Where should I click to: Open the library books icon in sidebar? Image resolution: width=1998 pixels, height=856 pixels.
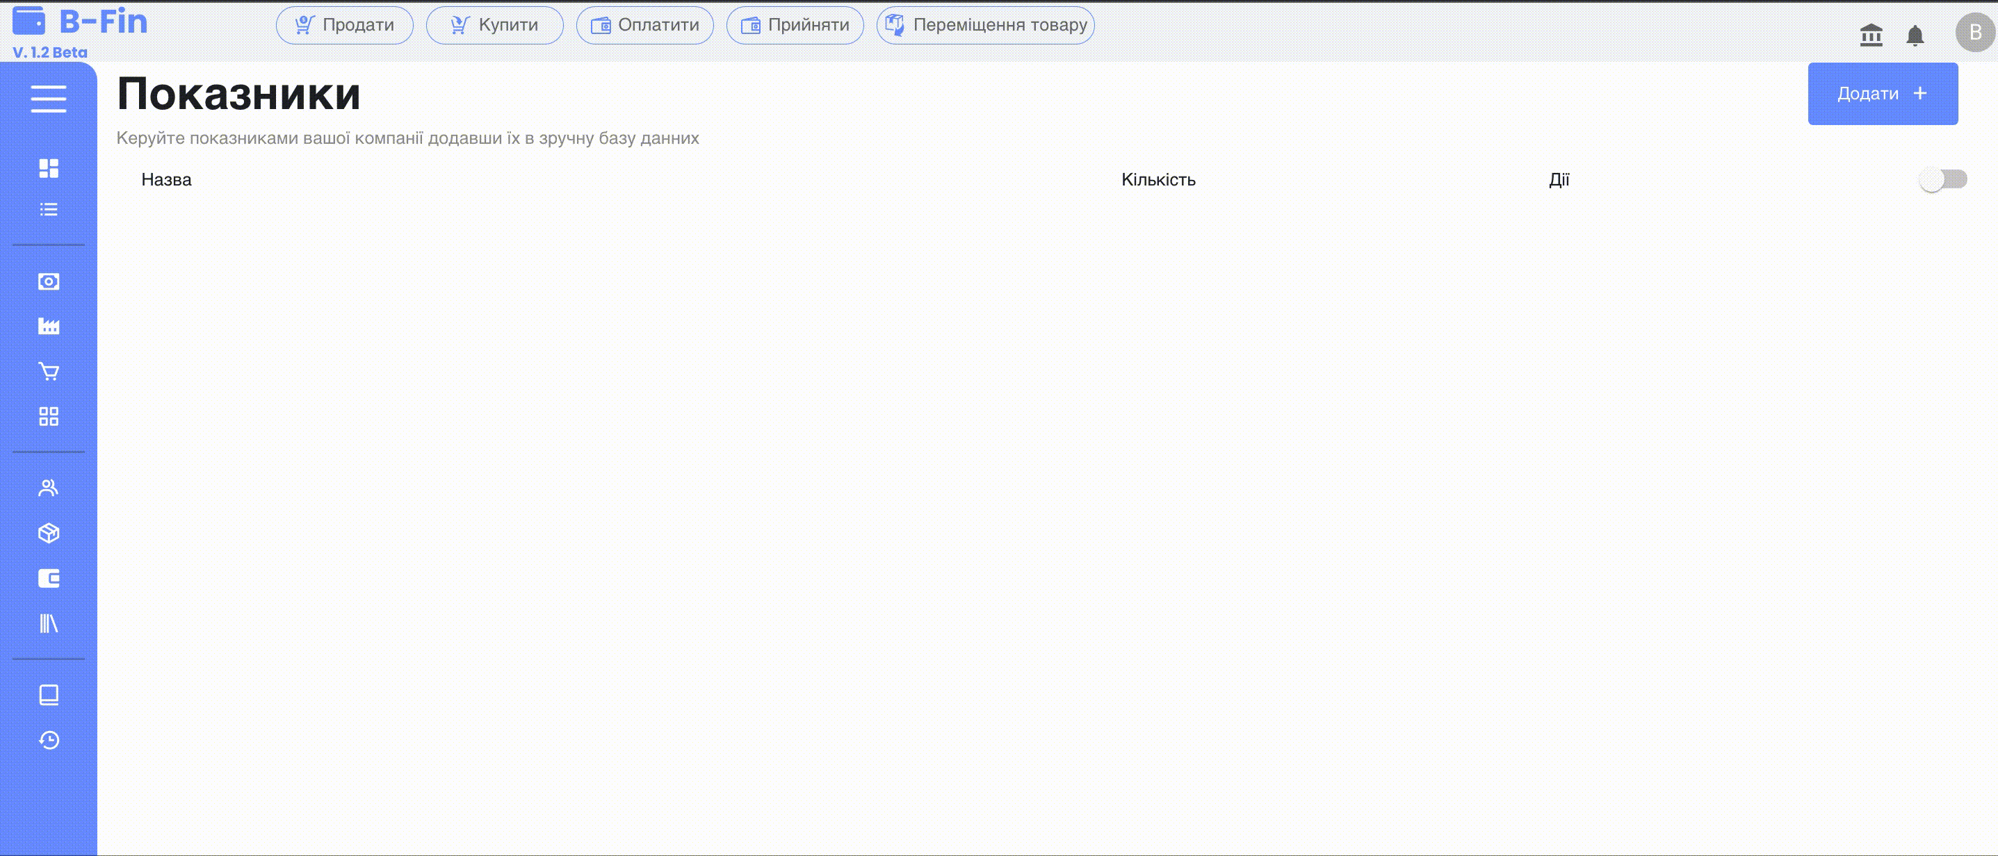pyautogui.click(x=49, y=623)
